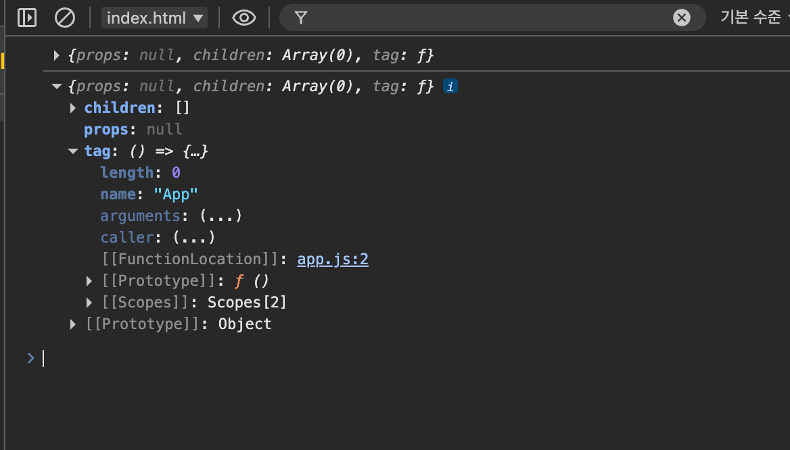The height and width of the screenshot is (450, 790).
Task: Collapse the tag function property
Action: click(x=73, y=151)
